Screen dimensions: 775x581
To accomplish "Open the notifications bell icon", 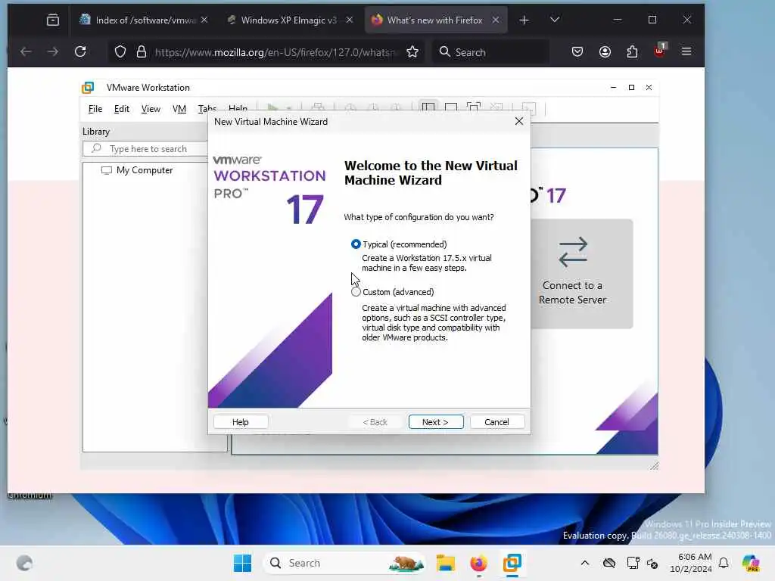I will click(x=724, y=563).
